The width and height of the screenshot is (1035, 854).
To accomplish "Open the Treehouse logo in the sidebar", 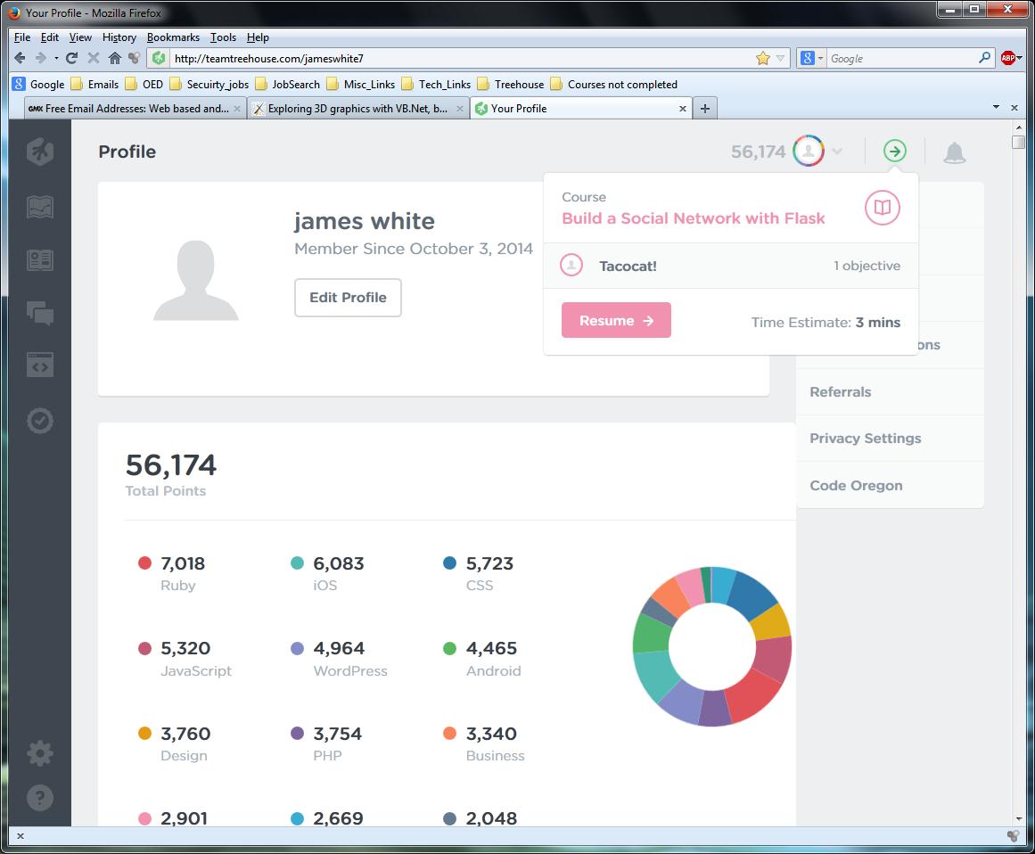I will [x=40, y=152].
